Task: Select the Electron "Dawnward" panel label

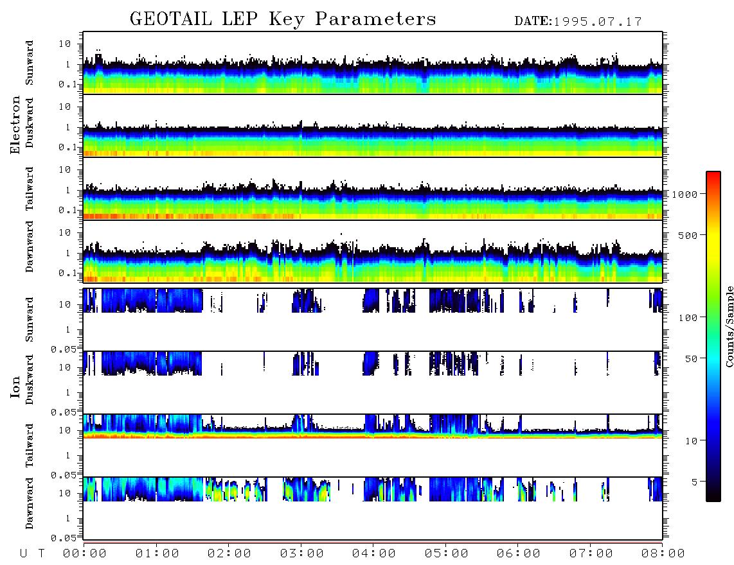Action: tap(29, 247)
